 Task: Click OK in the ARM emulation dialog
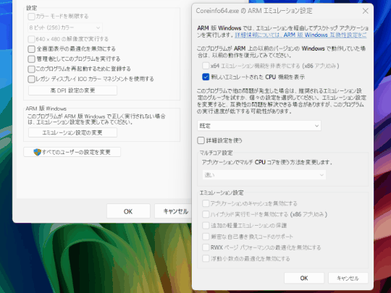click(304, 278)
